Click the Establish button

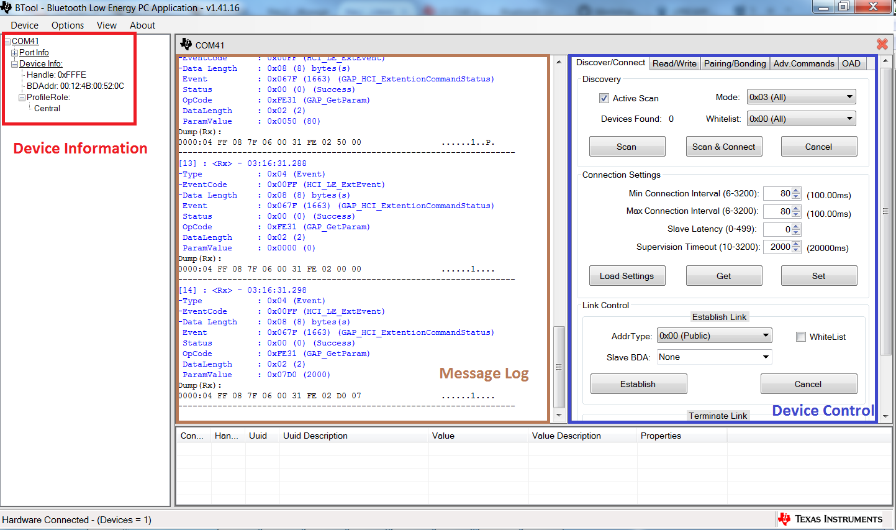pos(638,384)
